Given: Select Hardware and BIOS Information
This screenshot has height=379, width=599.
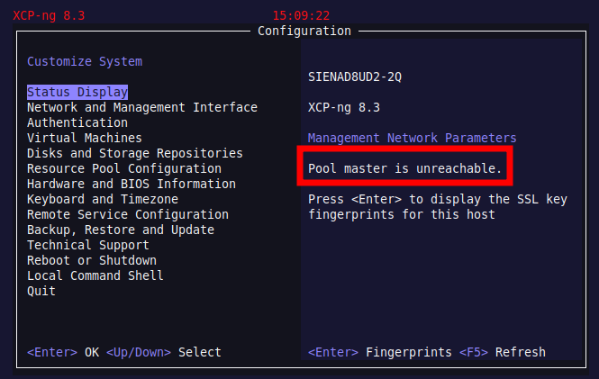Looking at the screenshot, I should [132, 184].
